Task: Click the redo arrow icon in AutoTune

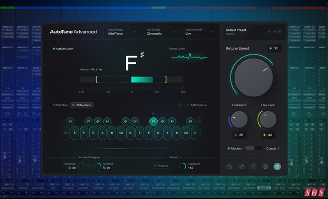Action: 242,167
